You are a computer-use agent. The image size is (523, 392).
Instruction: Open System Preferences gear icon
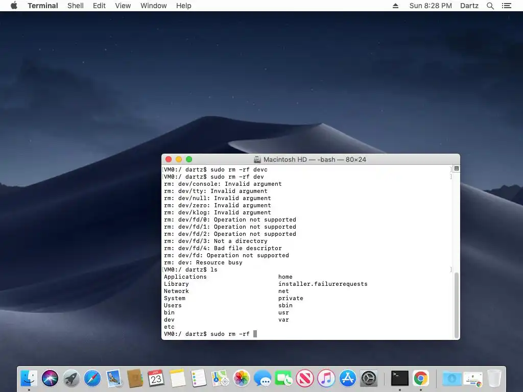click(369, 378)
